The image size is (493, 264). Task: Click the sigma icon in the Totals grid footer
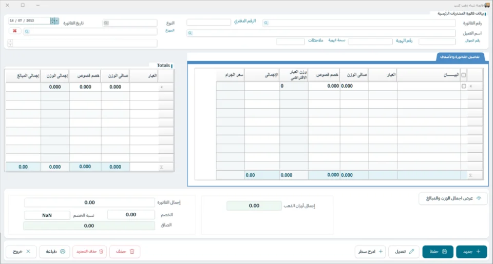[162, 167]
